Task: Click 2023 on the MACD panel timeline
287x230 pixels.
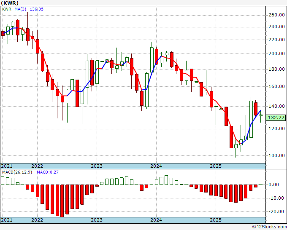Action: tap(97, 220)
